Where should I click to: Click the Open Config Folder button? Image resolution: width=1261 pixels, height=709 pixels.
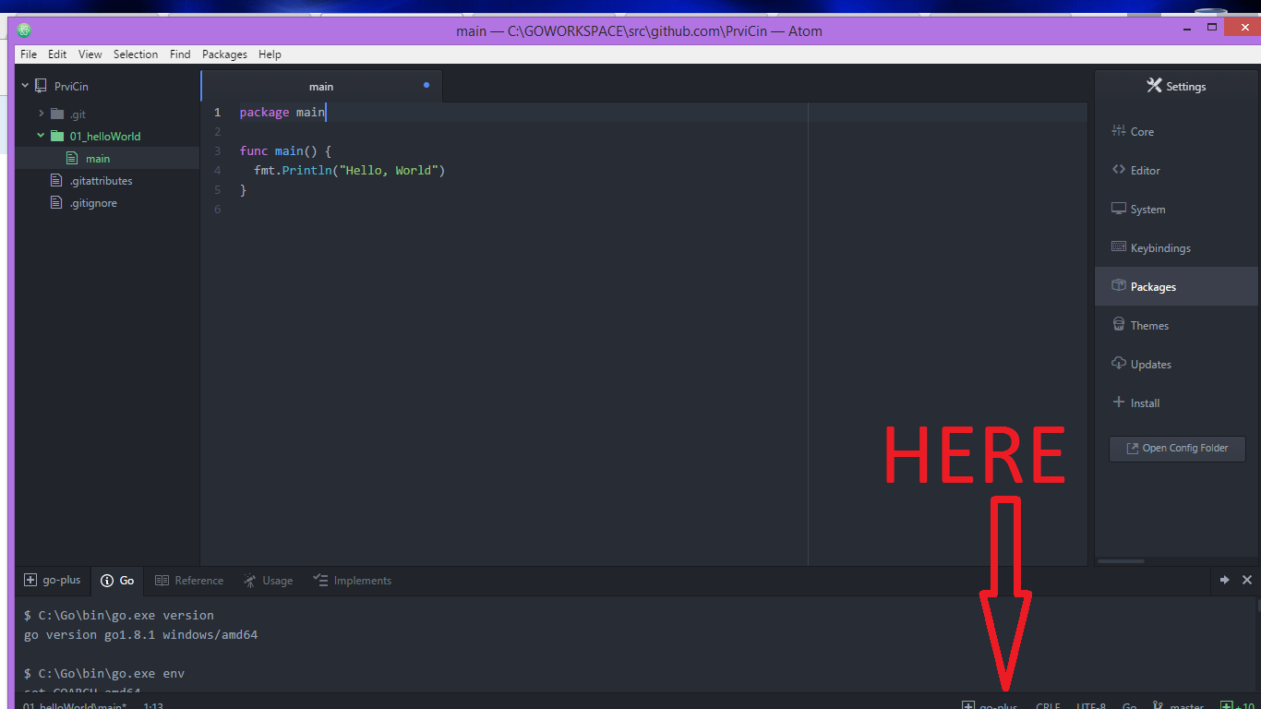(1177, 449)
